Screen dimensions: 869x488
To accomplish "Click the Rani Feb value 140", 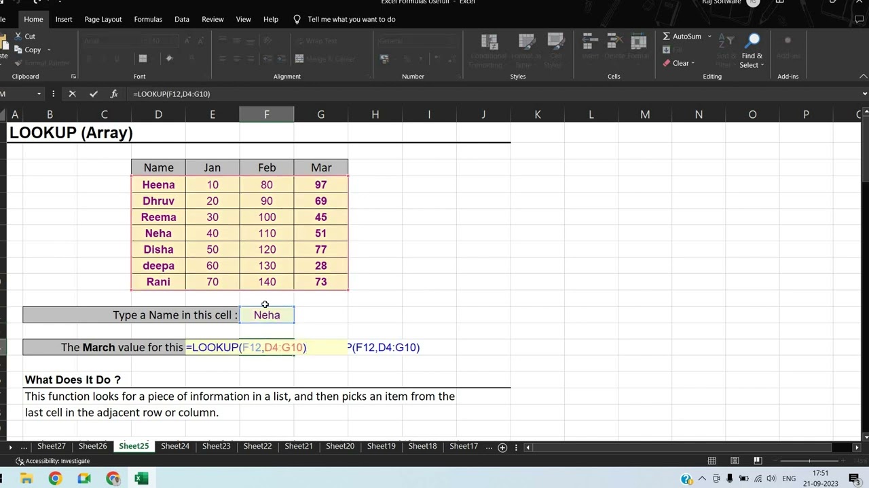I will click(x=267, y=282).
